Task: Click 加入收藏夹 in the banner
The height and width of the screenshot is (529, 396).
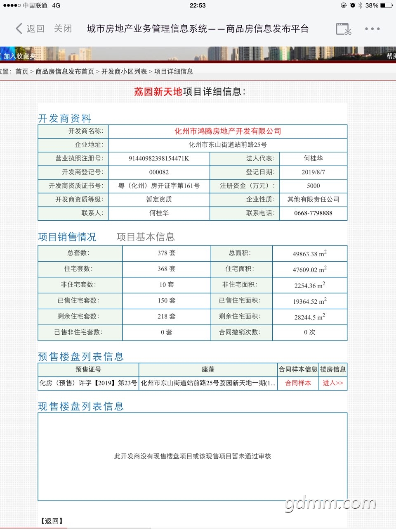Action: click(x=19, y=56)
